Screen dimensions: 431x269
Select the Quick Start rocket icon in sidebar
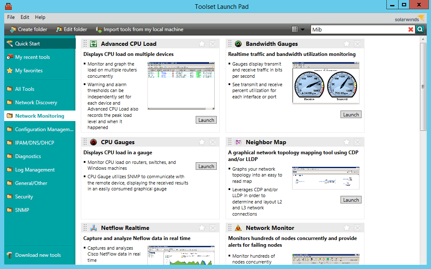[10, 43]
